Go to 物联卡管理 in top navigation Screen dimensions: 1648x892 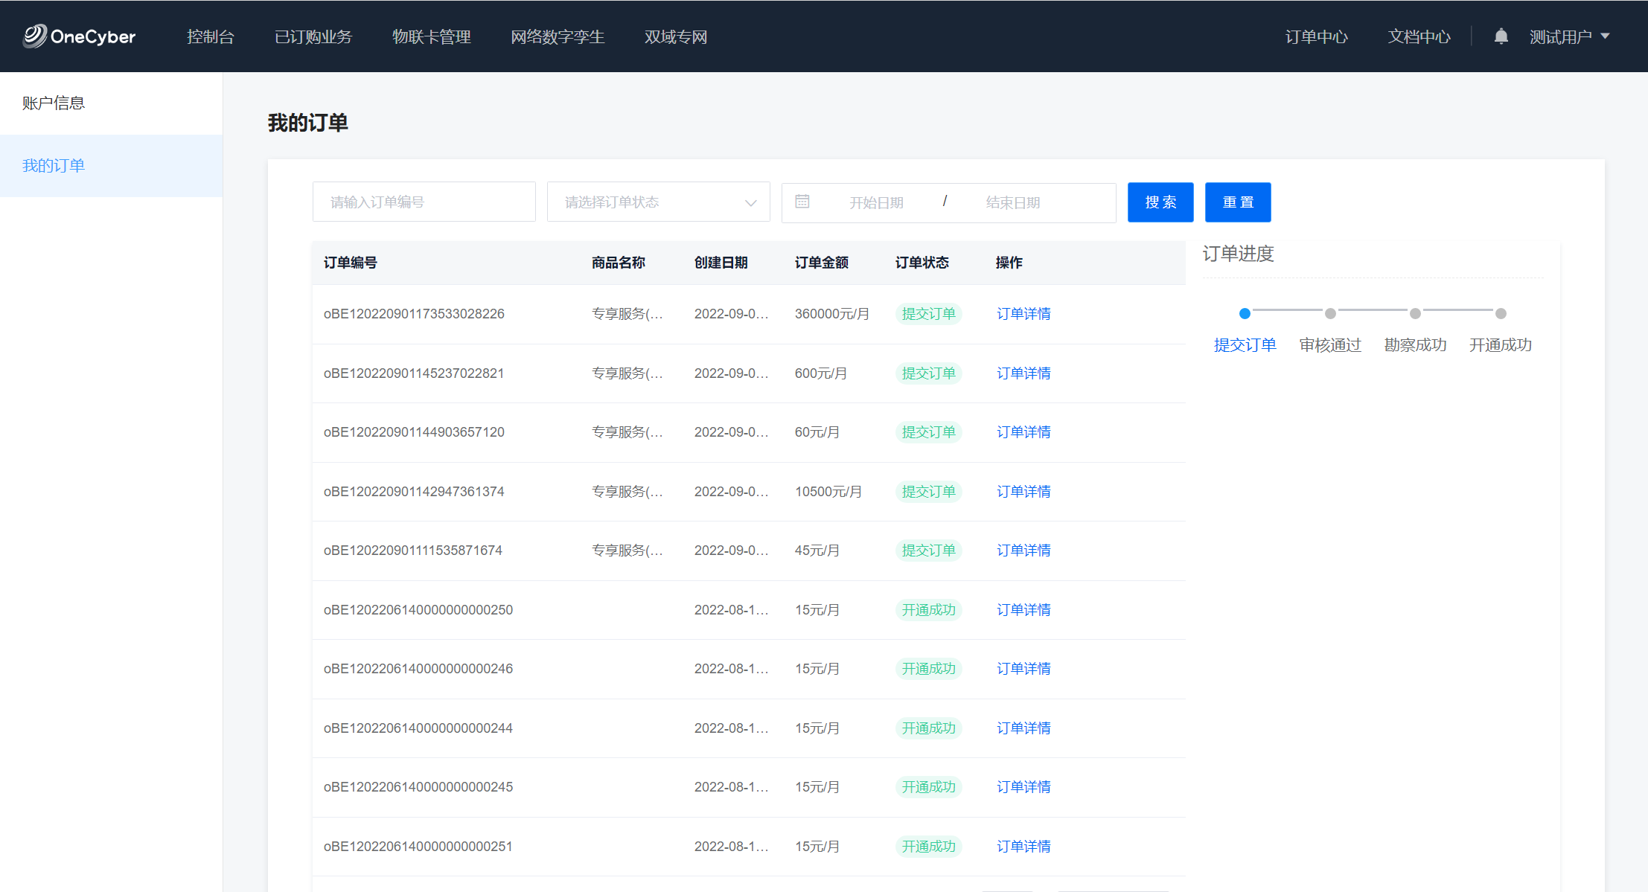431,36
